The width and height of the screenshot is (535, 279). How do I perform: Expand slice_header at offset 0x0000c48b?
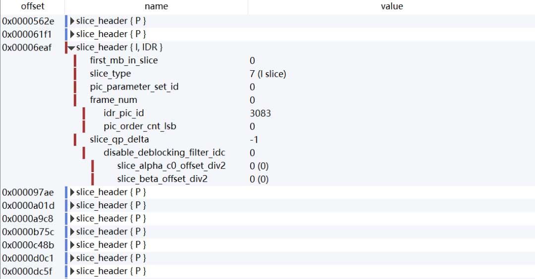pyautogui.click(x=72, y=245)
